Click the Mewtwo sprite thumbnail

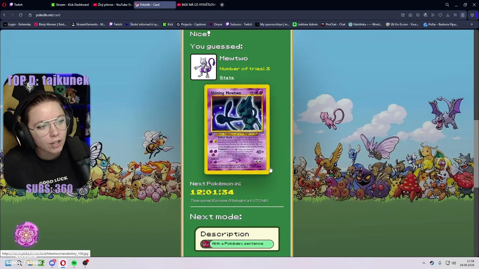(x=204, y=67)
